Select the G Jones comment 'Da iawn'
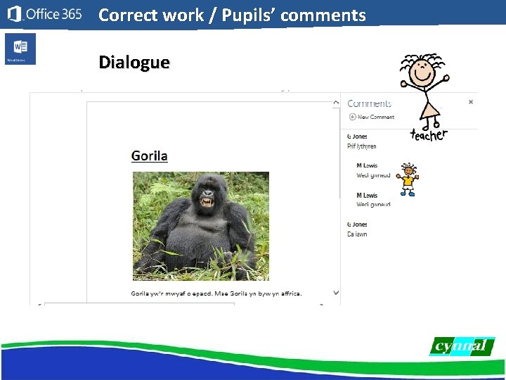 357,229
